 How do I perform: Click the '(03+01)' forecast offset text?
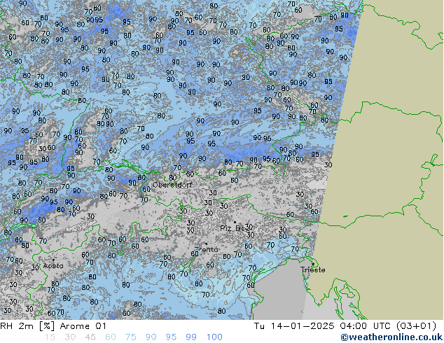416,326
